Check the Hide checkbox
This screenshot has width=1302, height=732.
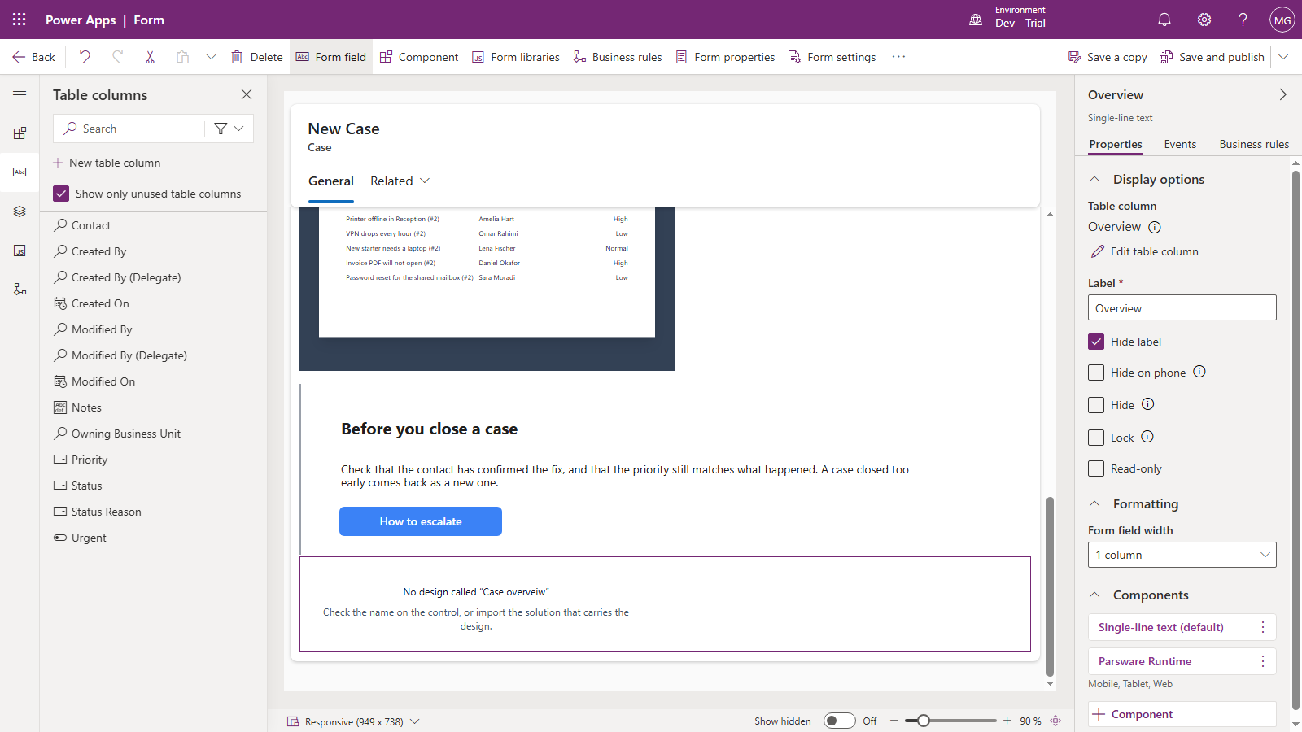coord(1096,405)
